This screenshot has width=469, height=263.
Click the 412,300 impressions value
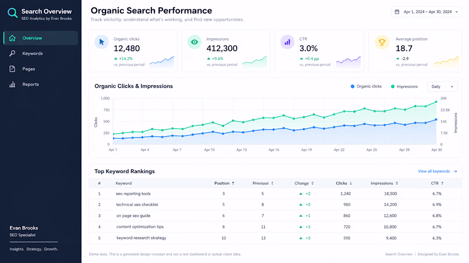tap(222, 48)
